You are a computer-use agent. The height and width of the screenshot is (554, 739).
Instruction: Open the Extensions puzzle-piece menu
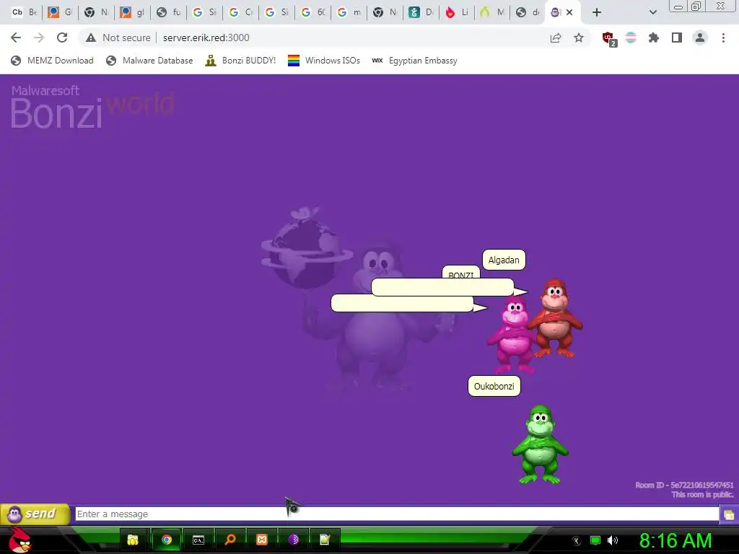[654, 38]
